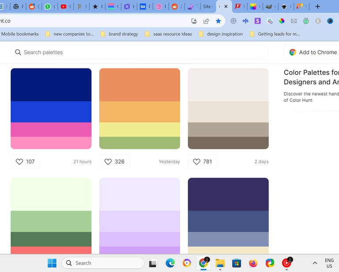Open the blue waveform extension icon
339x272 pixels.
point(245,21)
